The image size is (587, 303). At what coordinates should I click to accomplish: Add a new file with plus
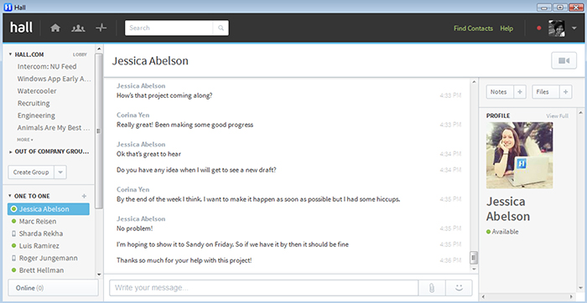coord(566,92)
